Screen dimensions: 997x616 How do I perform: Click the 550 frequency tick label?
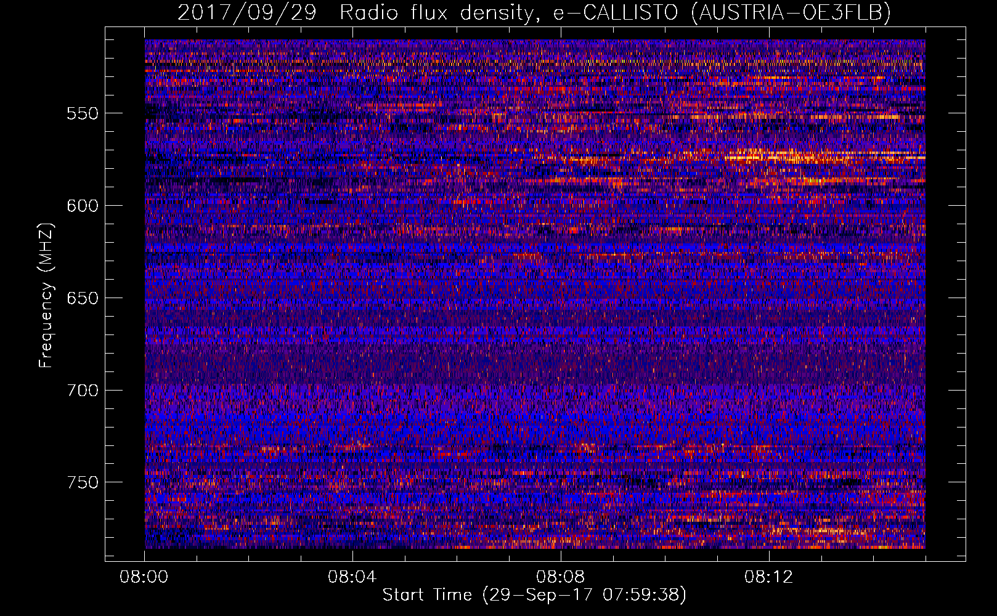pos(83,114)
